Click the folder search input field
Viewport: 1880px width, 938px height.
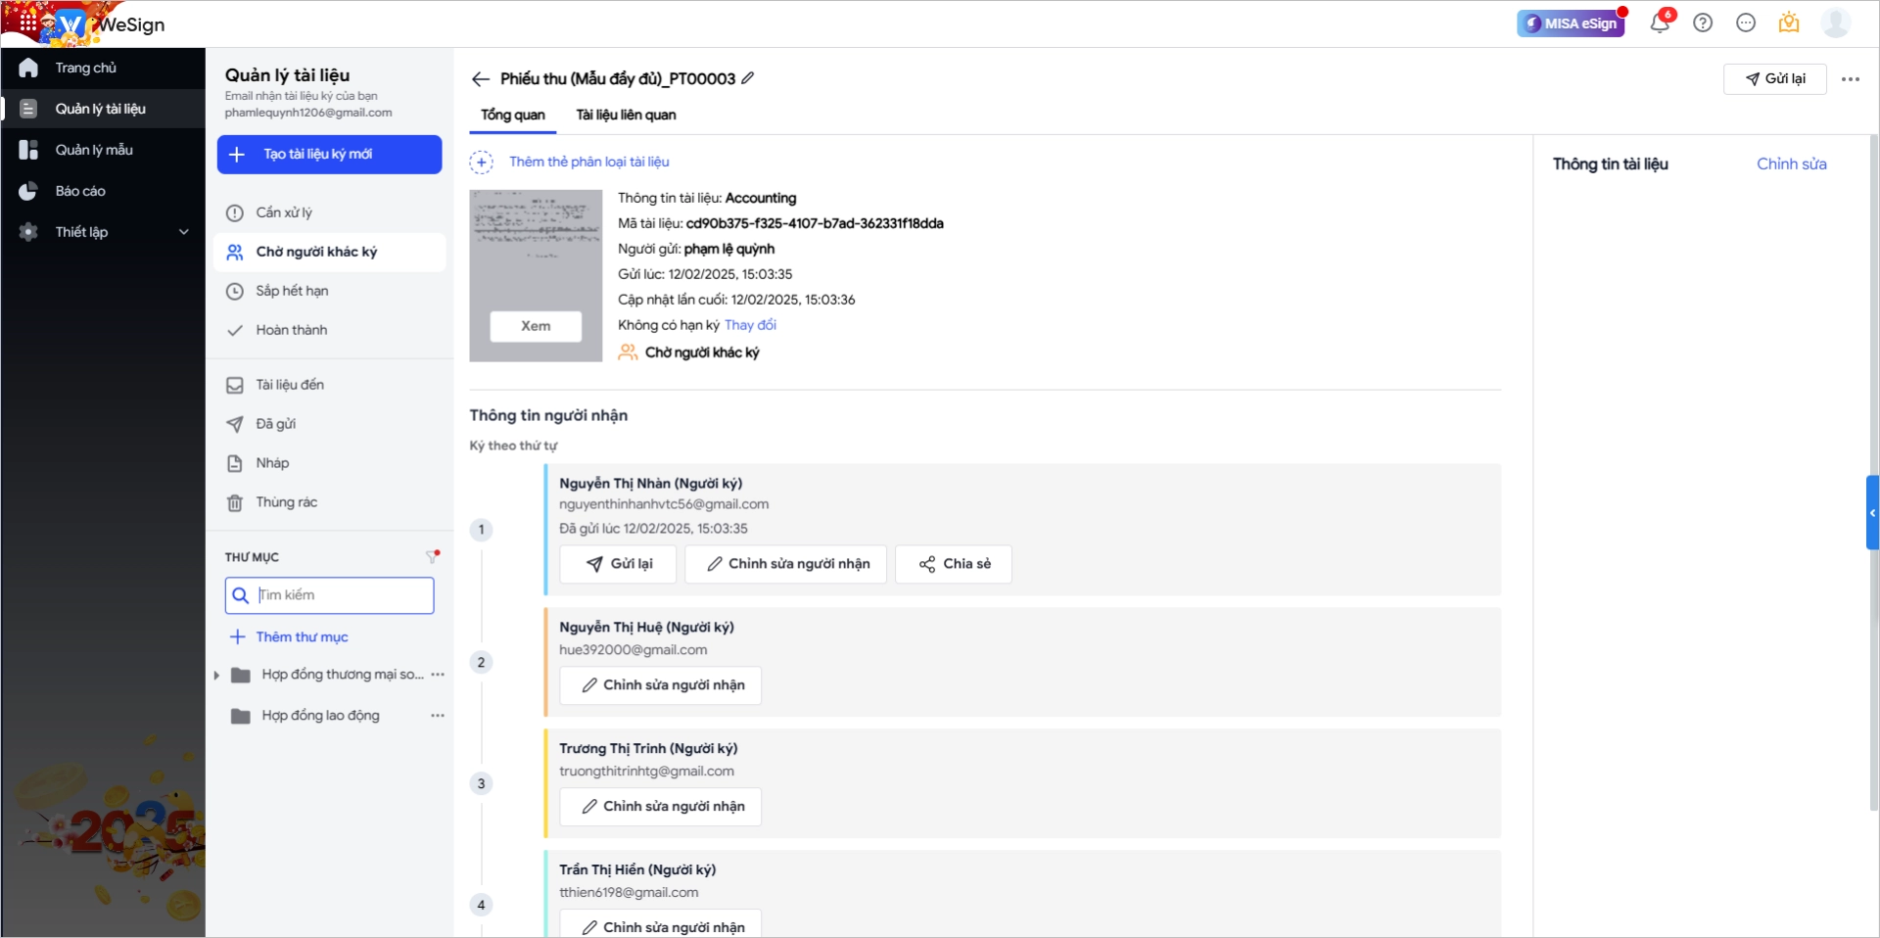329,595
